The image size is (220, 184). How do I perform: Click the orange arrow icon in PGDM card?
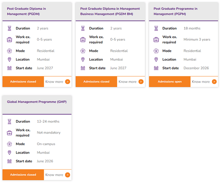68,82
